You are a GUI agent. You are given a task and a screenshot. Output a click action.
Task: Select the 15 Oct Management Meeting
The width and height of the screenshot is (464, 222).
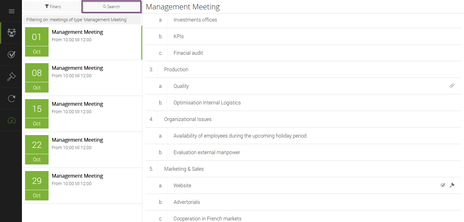(x=82, y=114)
